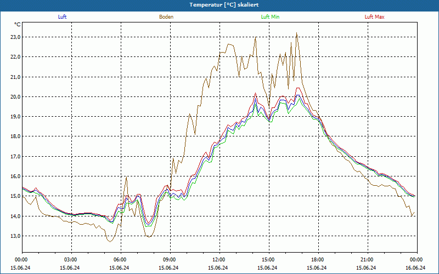
Task: Click the 15:00 time axis label
Action: point(269,259)
